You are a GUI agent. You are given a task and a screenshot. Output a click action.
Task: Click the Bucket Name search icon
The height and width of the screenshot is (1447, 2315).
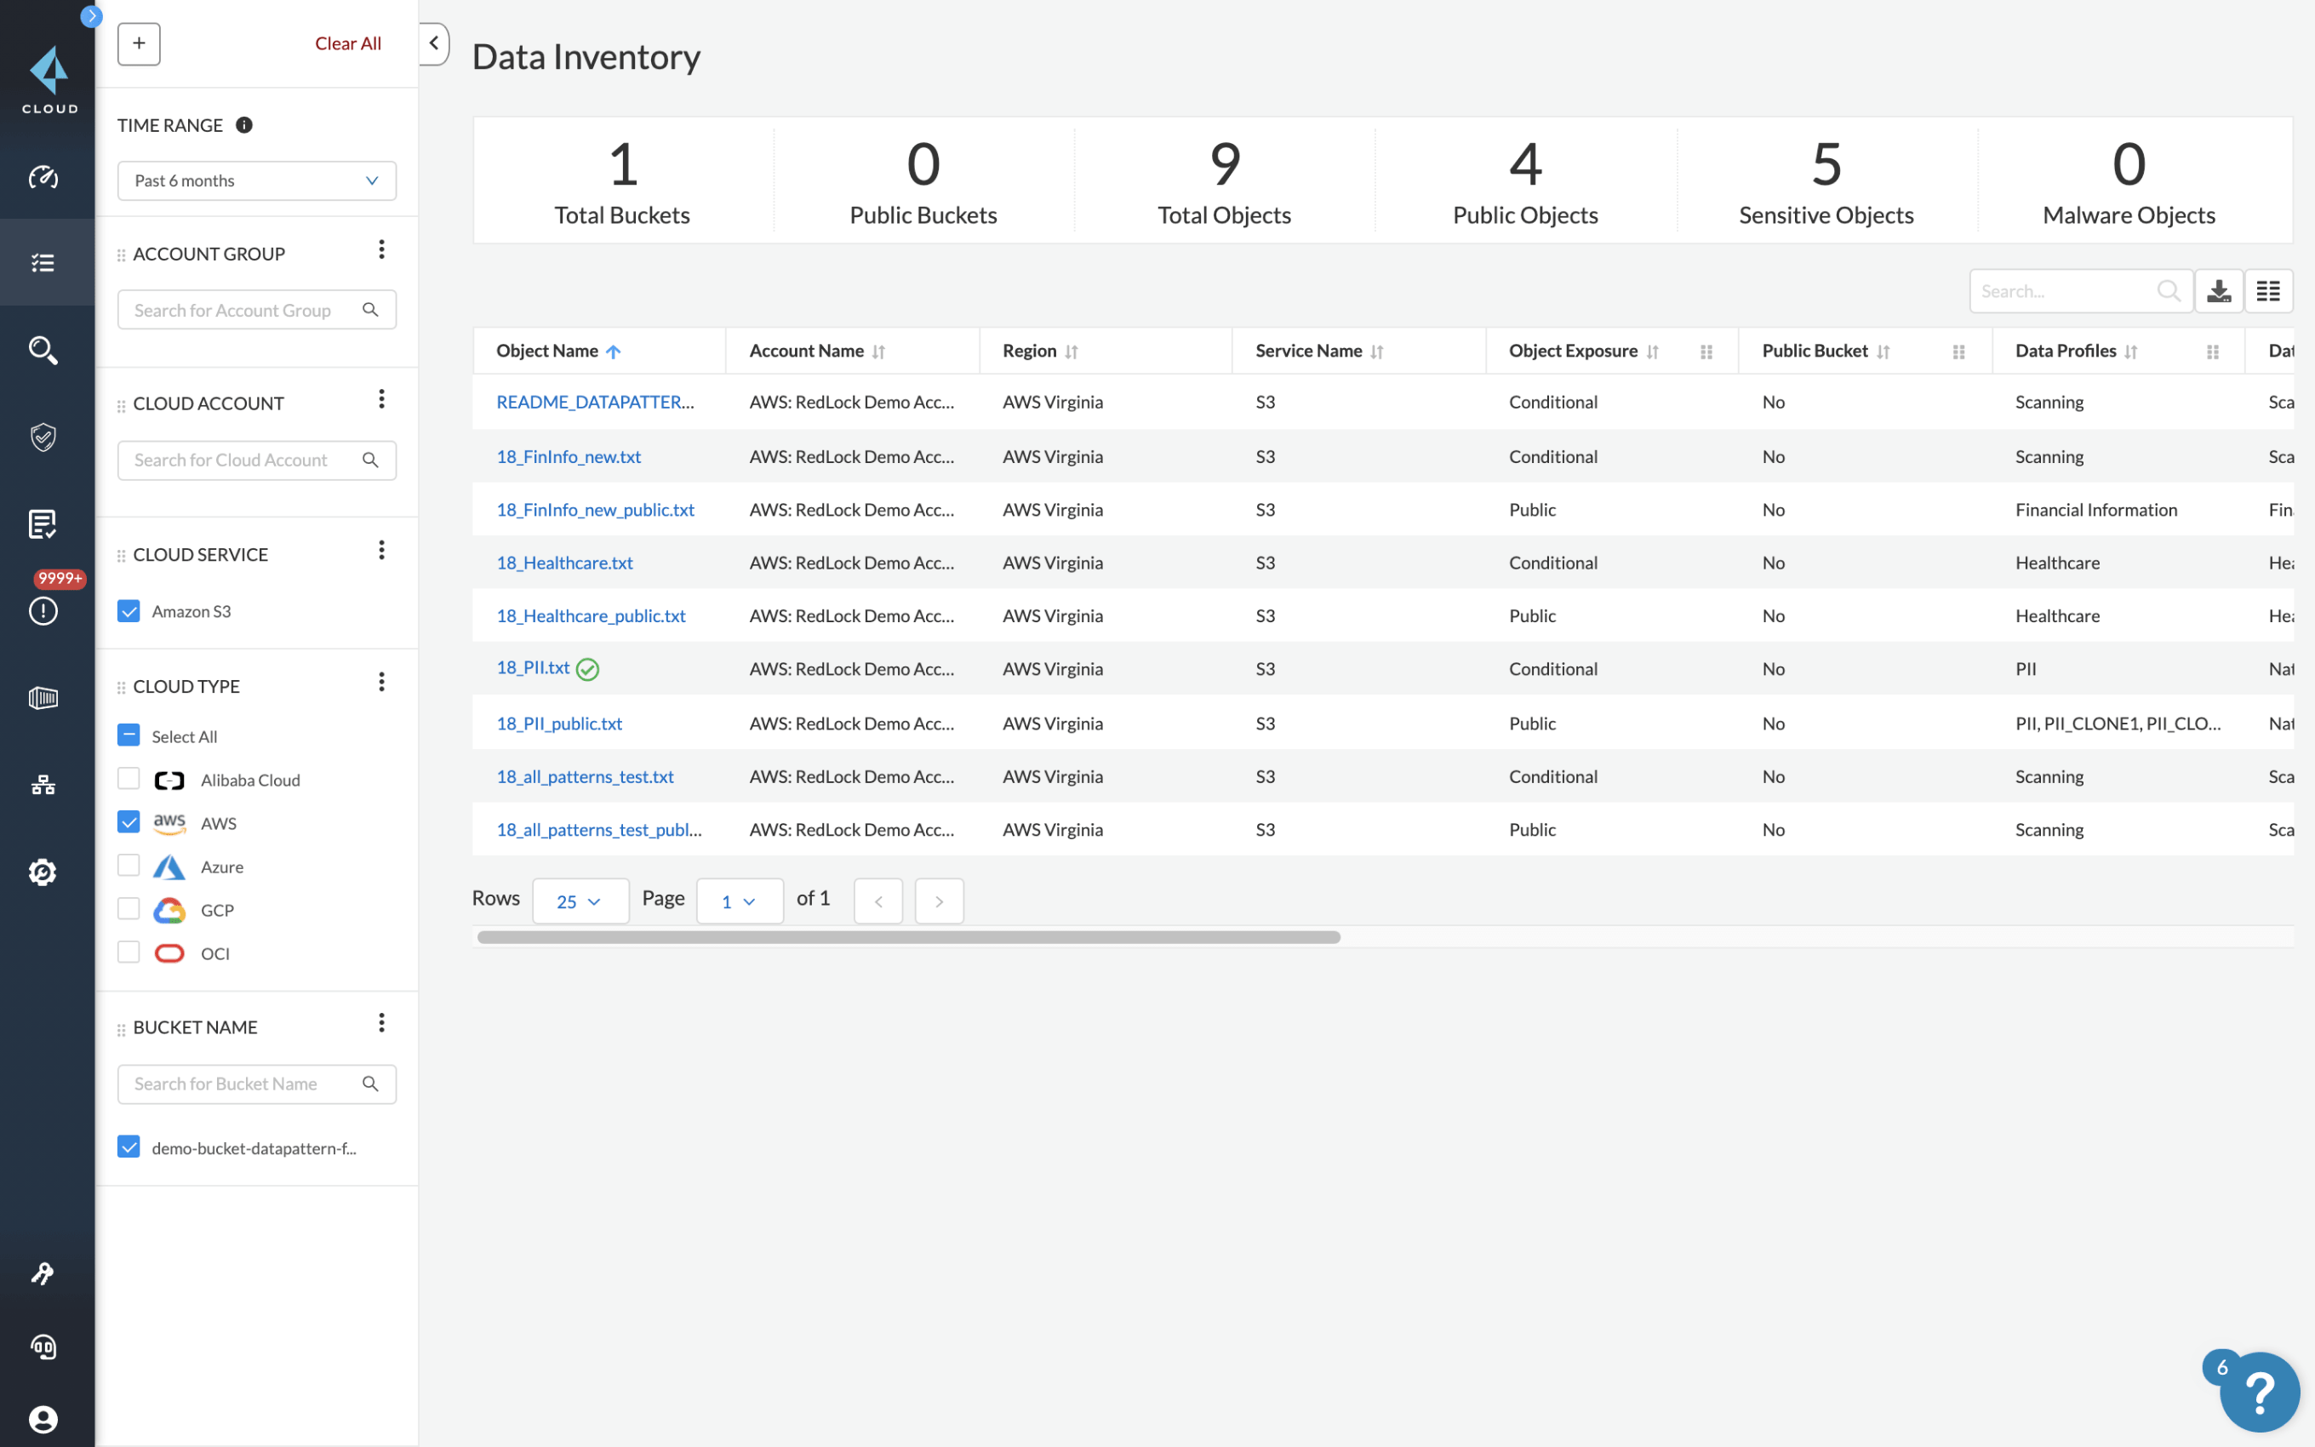[369, 1082]
